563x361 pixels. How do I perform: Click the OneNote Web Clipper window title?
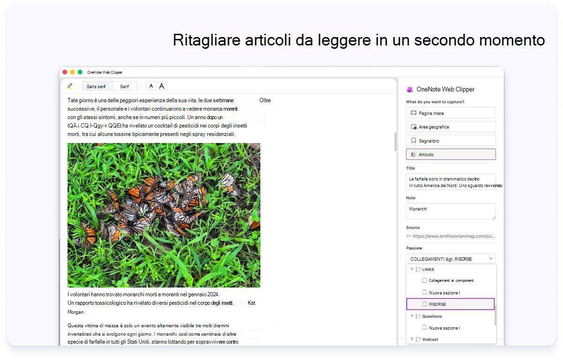tap(105, 72)
